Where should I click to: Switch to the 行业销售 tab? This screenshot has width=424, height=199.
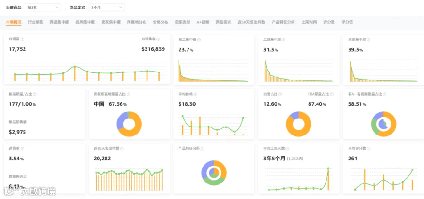(35, 22)
